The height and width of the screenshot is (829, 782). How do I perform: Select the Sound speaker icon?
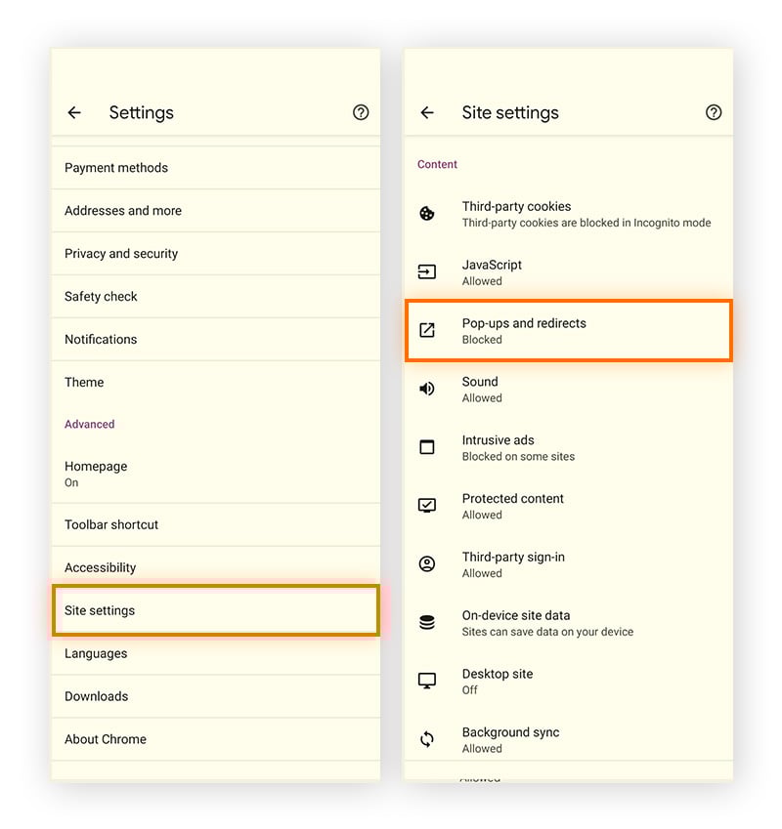tap(426, 389)
